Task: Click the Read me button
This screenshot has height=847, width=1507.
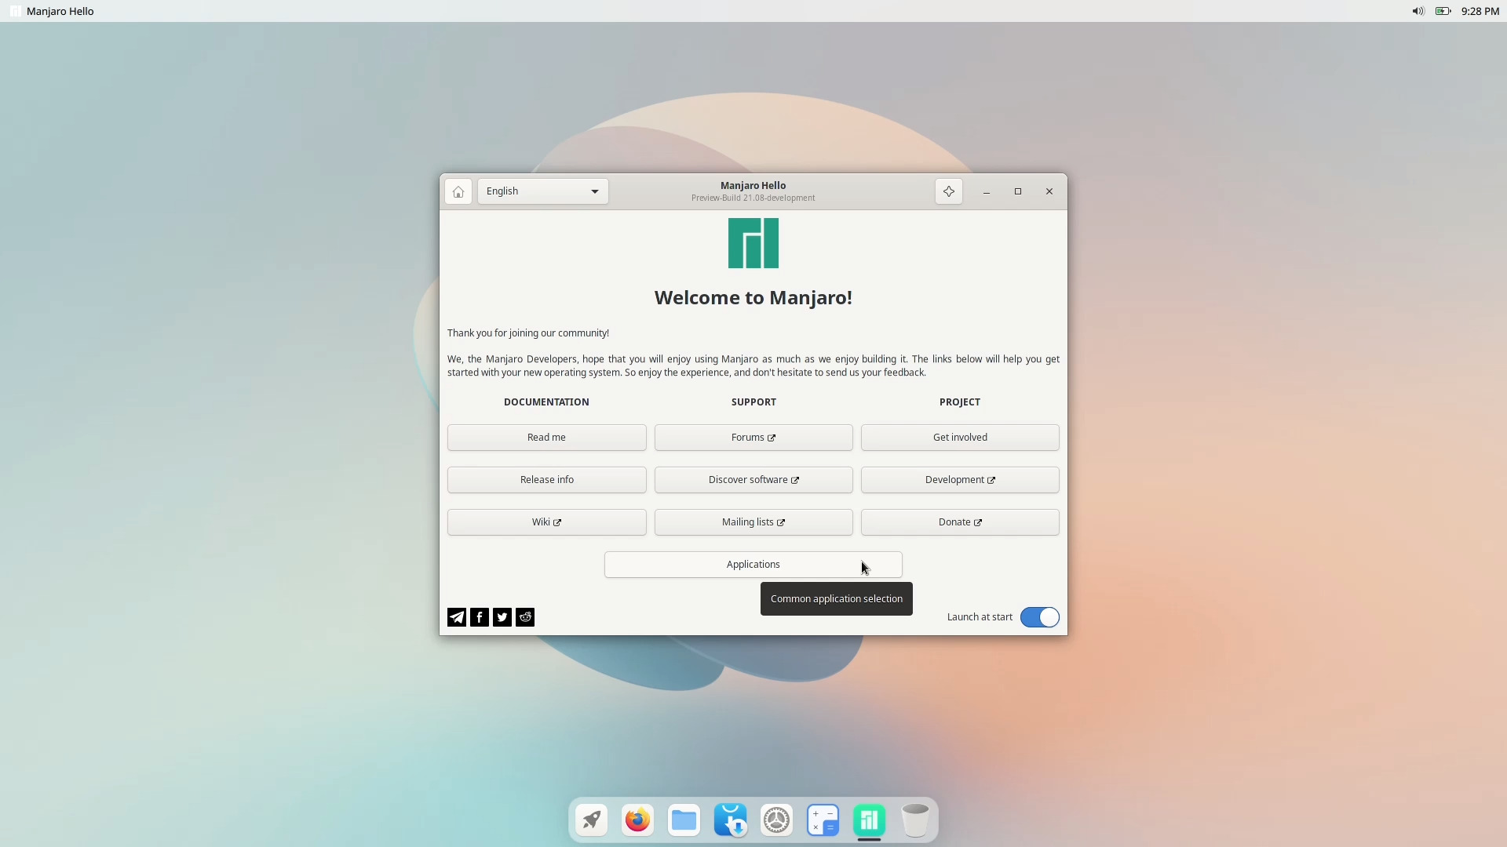Action: point(546,437)
